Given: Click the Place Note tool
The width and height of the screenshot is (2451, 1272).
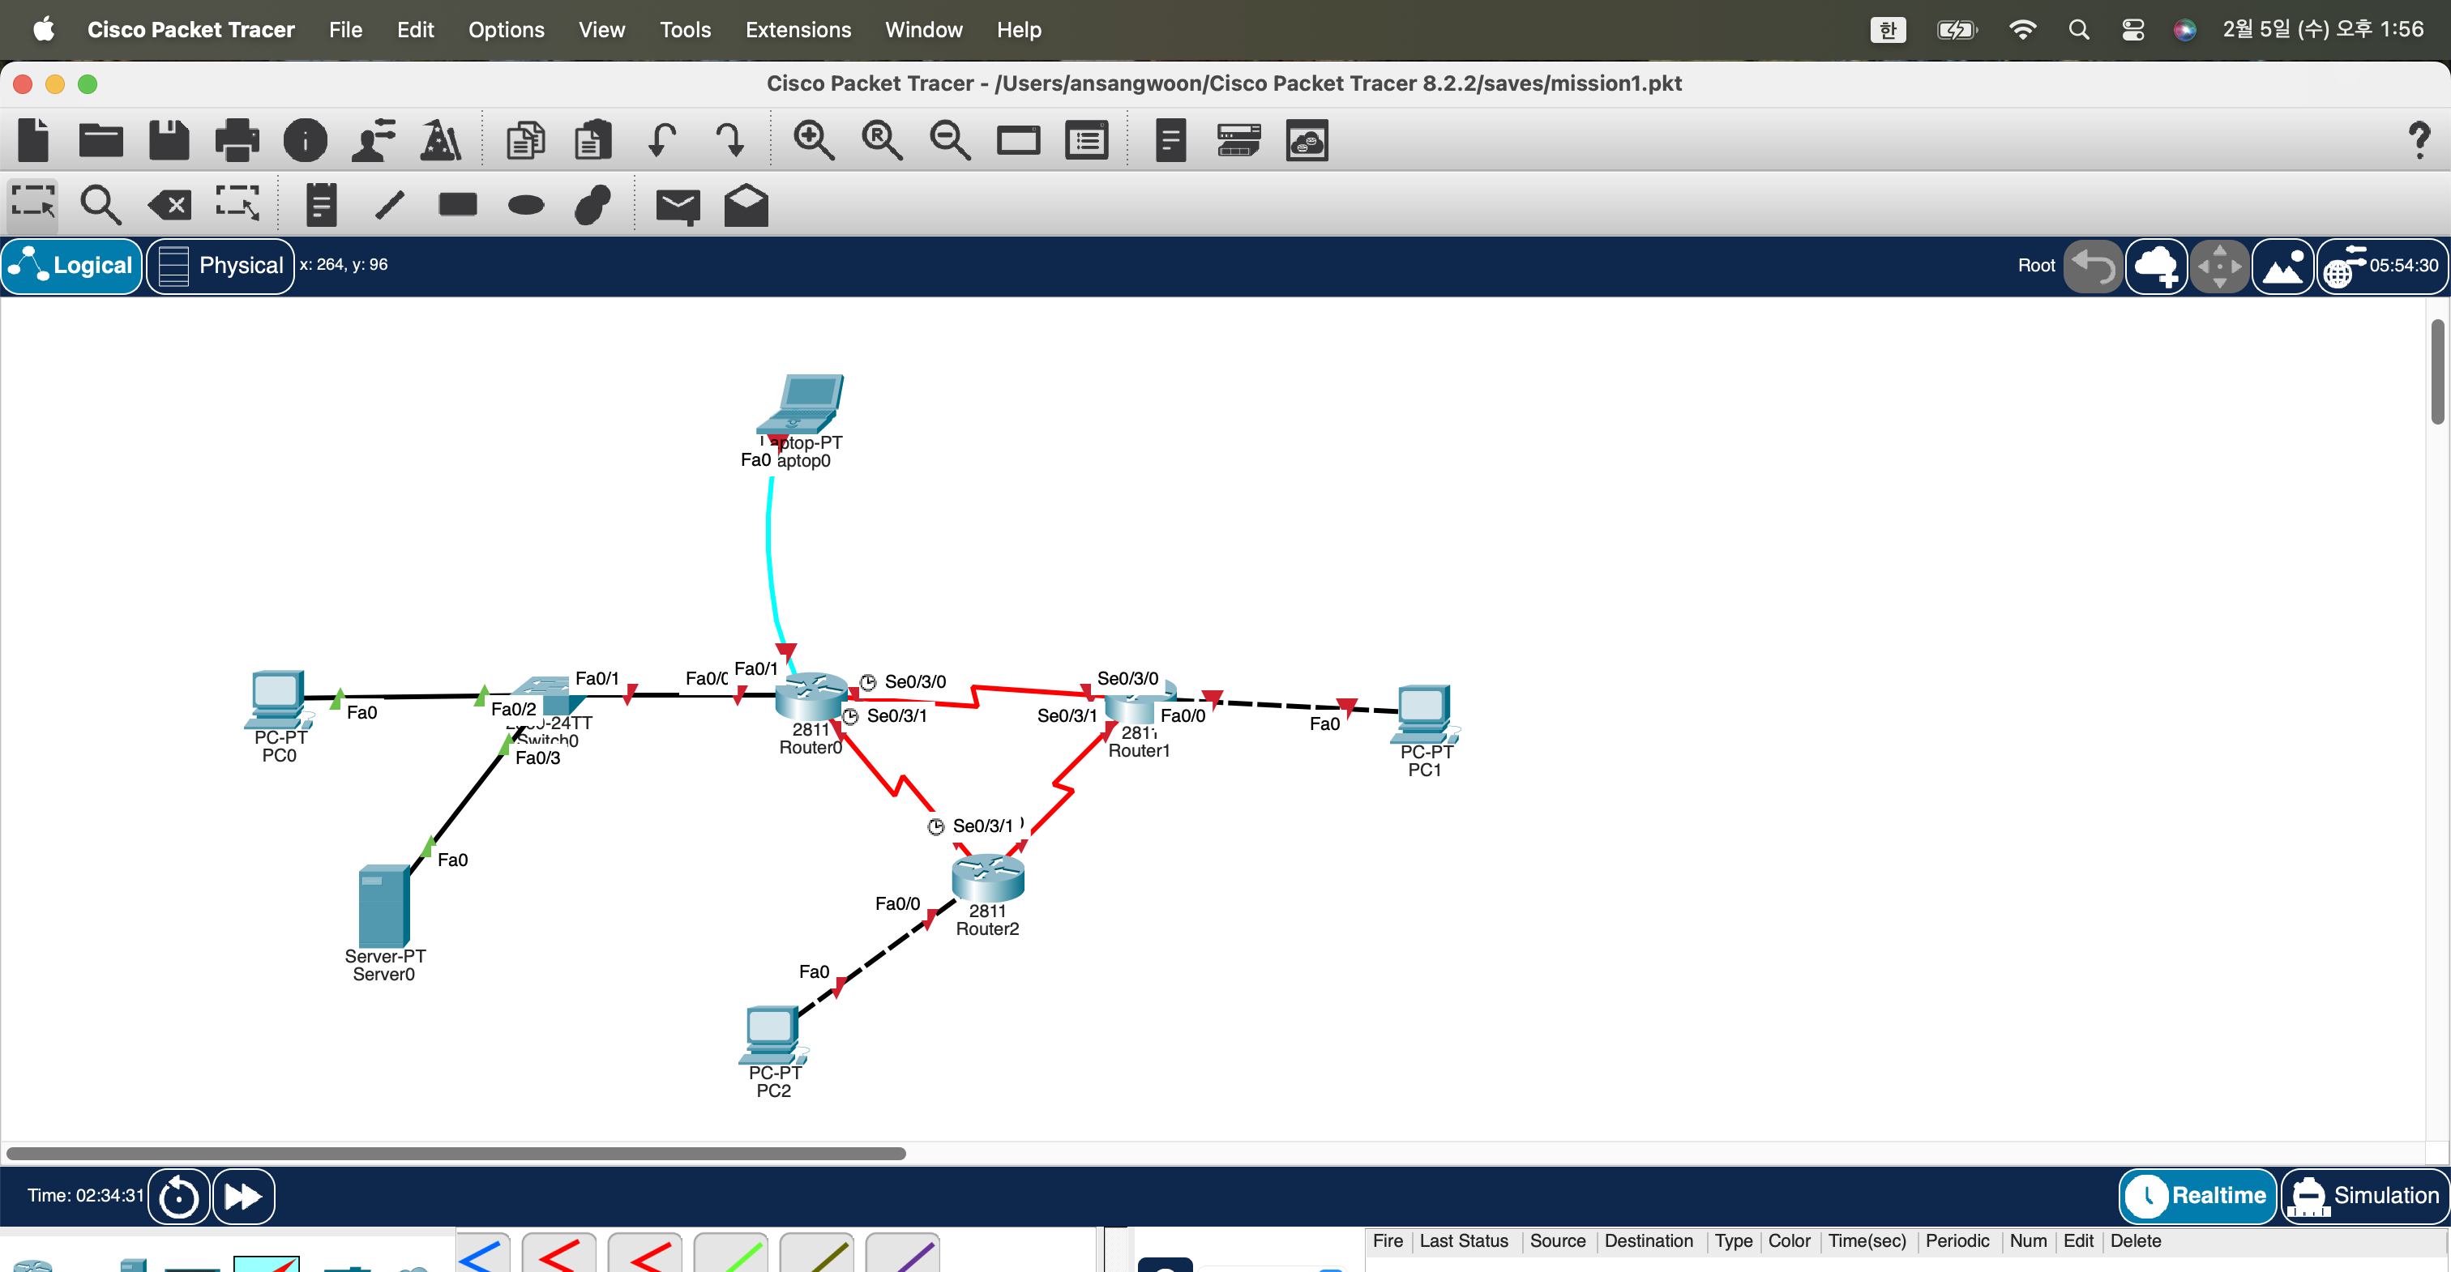Looking at the screenshot, I should (x=322, y=204).
